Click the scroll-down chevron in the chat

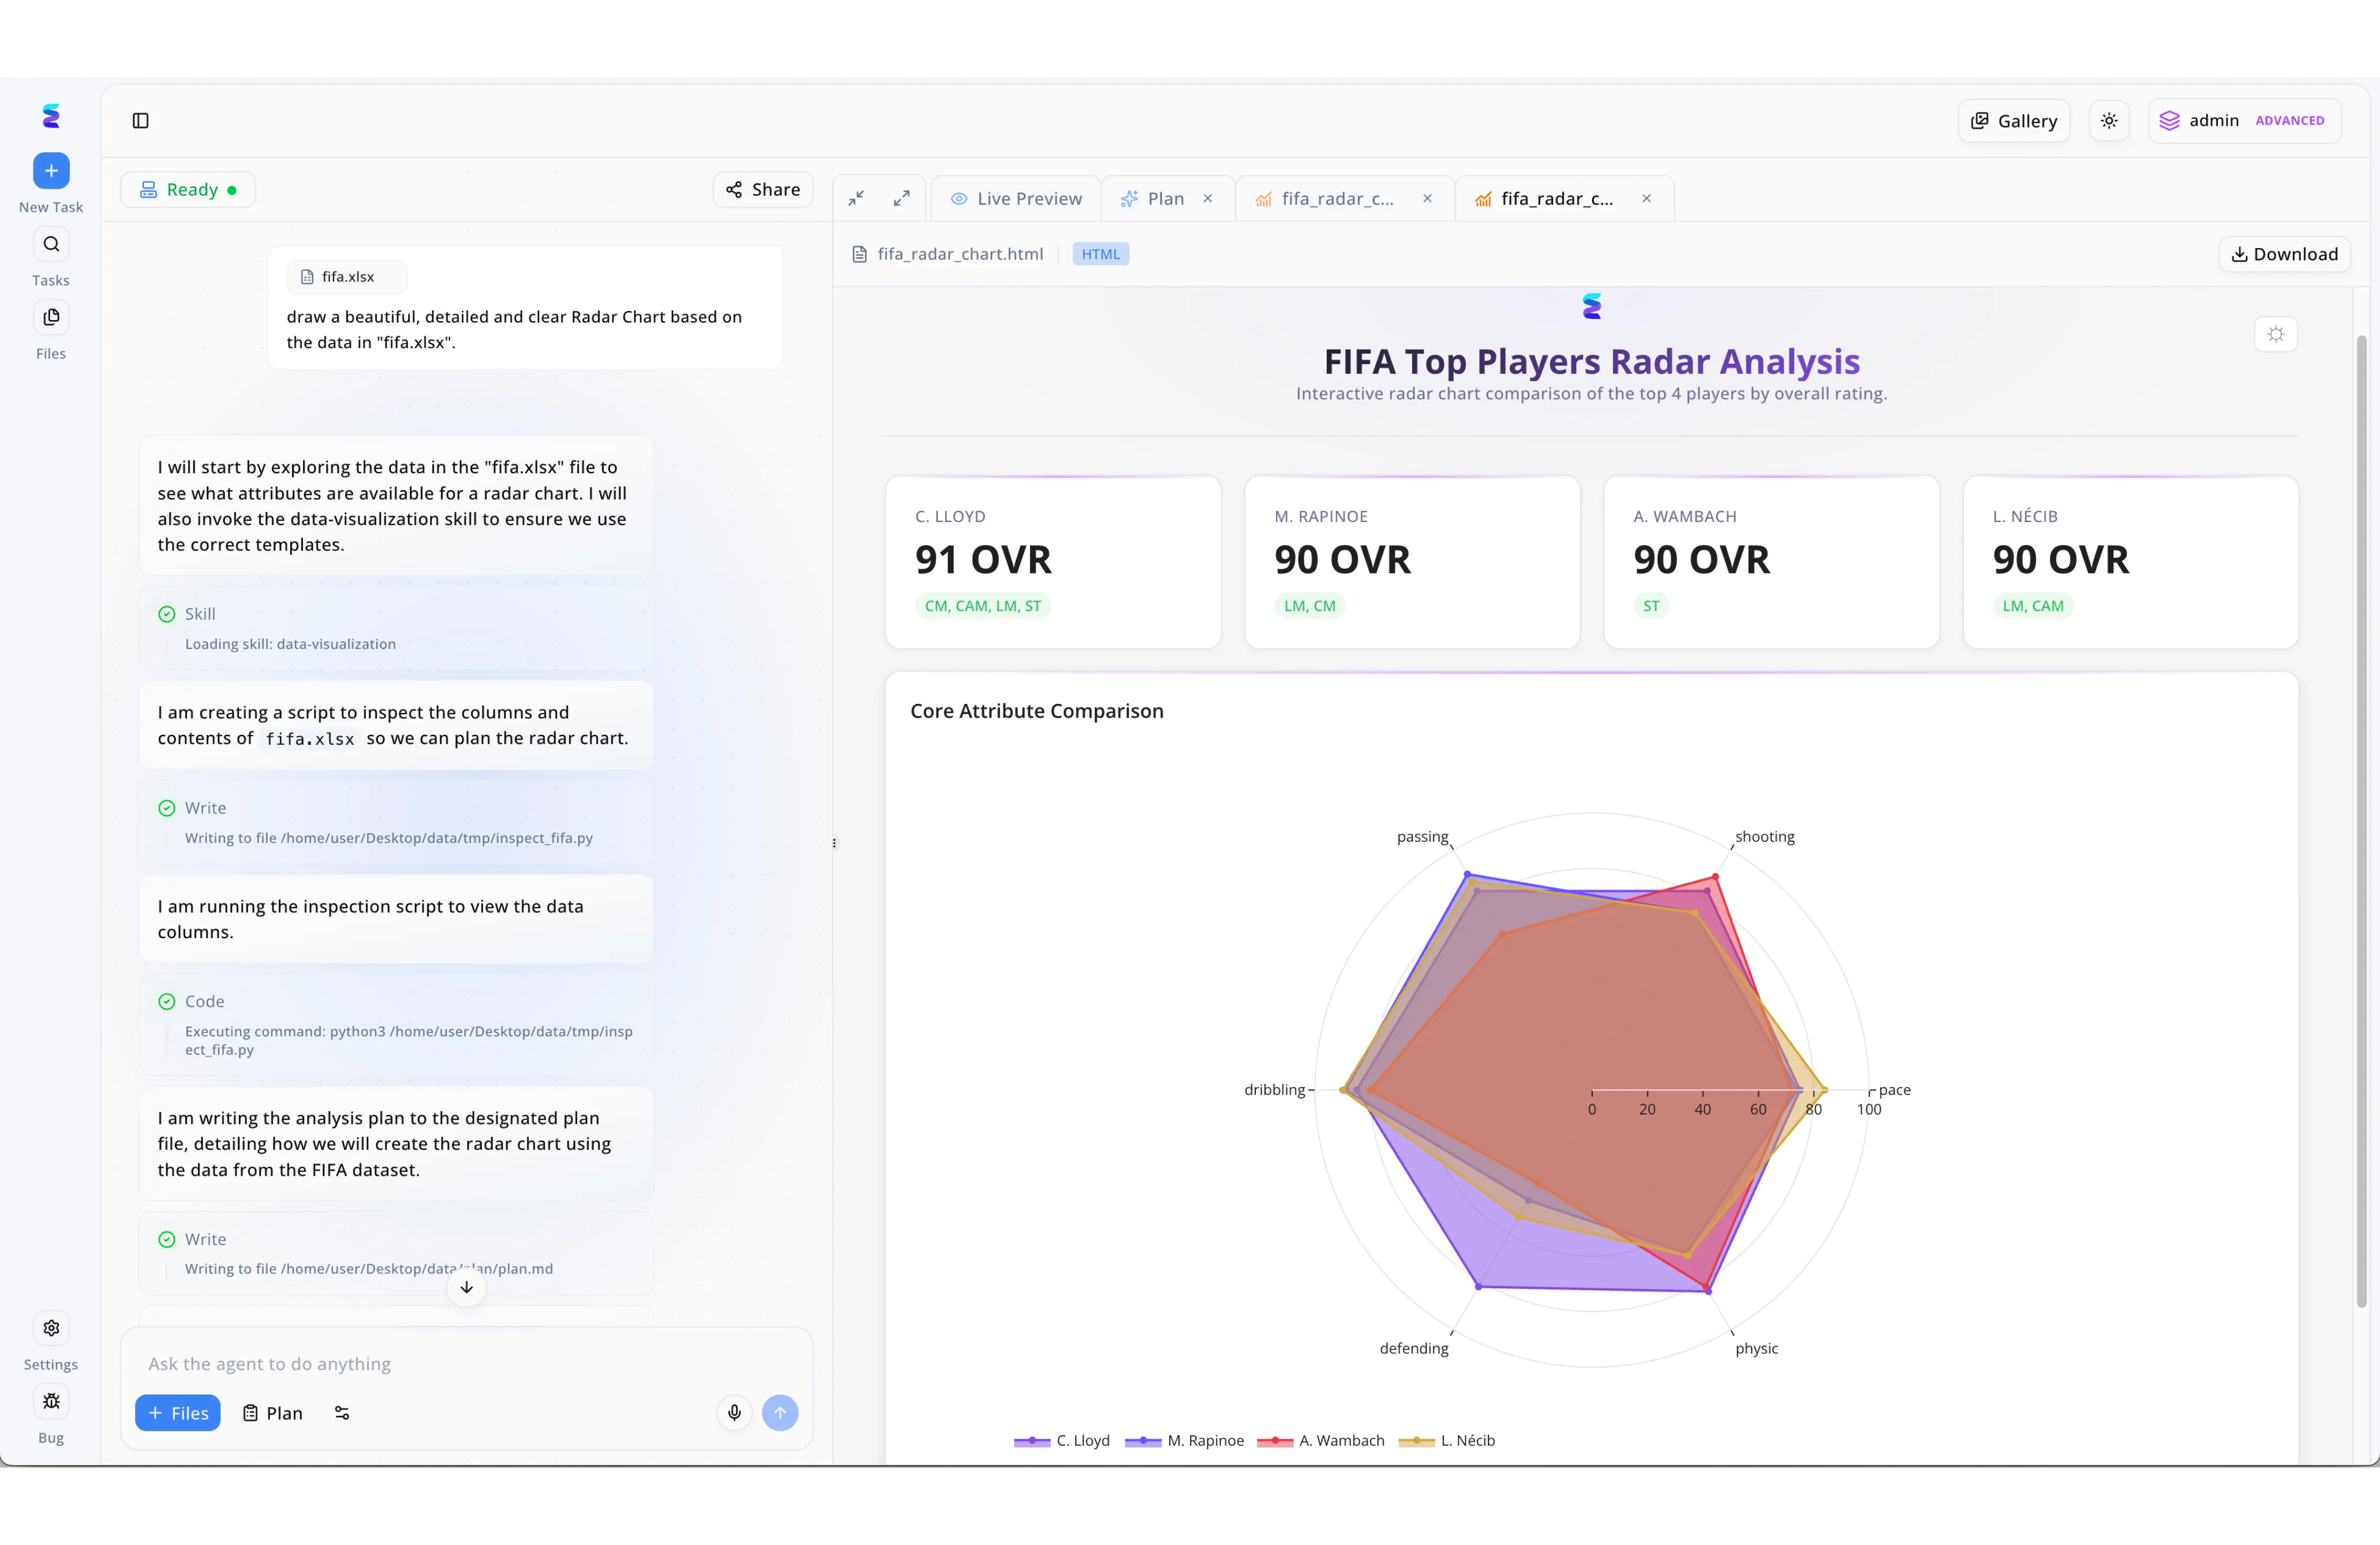(x=466, y=1288)
